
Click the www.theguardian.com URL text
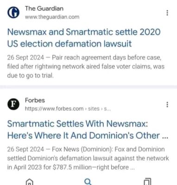tap(52, 17)
